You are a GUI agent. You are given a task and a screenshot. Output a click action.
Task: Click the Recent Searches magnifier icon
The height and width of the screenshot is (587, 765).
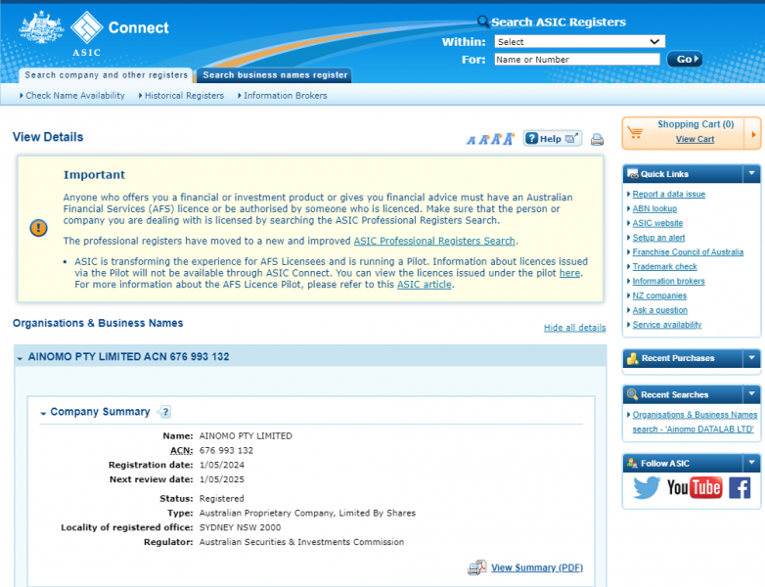[x=632, y=394]
